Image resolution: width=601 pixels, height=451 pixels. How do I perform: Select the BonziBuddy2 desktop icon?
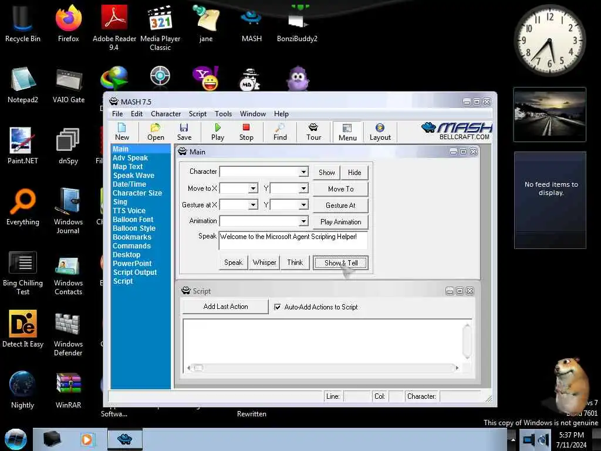[297, 23]
